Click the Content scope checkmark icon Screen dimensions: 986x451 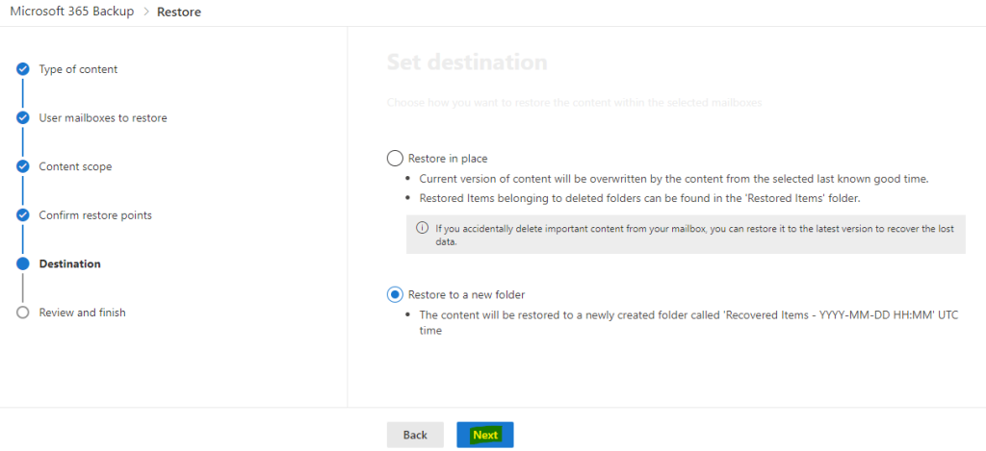[23, 166]
